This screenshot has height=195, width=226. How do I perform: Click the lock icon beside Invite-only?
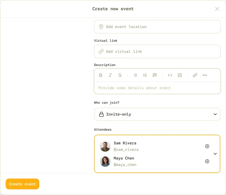click(x=101, y=114)
